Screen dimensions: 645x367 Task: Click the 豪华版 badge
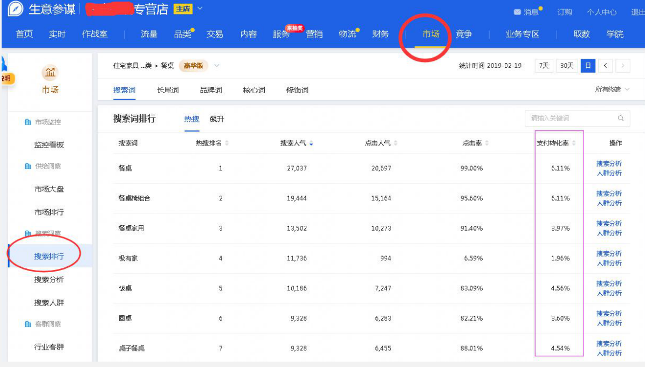[193, 66]
